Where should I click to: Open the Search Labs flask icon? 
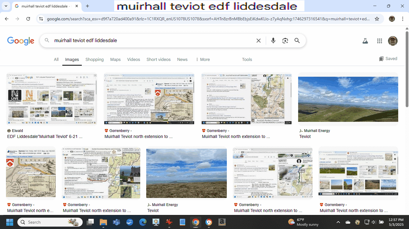tap(365, 41)
